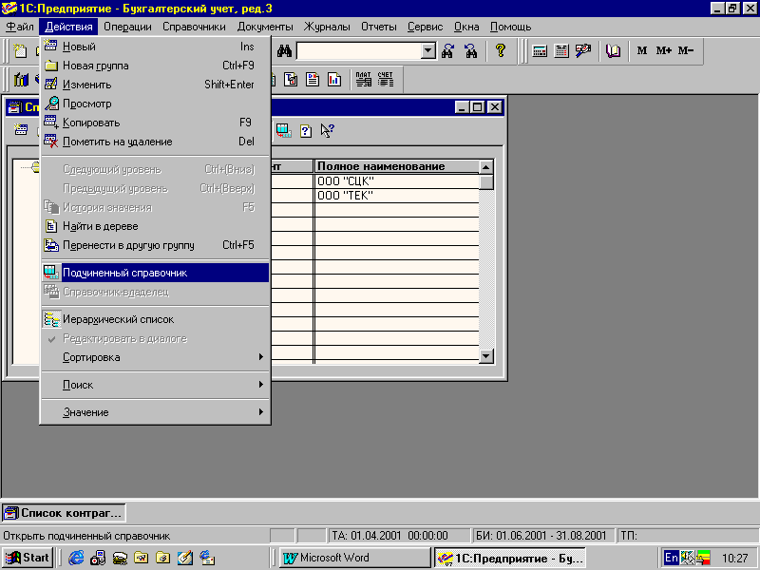Choose Копировать menu entry

tap(155, 123)
